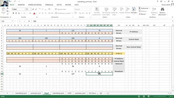Click the percent style icon
Image resolution: width=174 pixels, height=98 pixels.
(80, 13)
